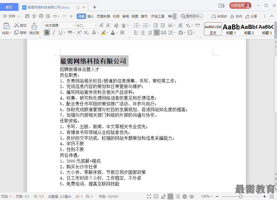Screen dimensions: 277x200
Task: Toggle Italic formatting
Action: click(x=54, y=32)
